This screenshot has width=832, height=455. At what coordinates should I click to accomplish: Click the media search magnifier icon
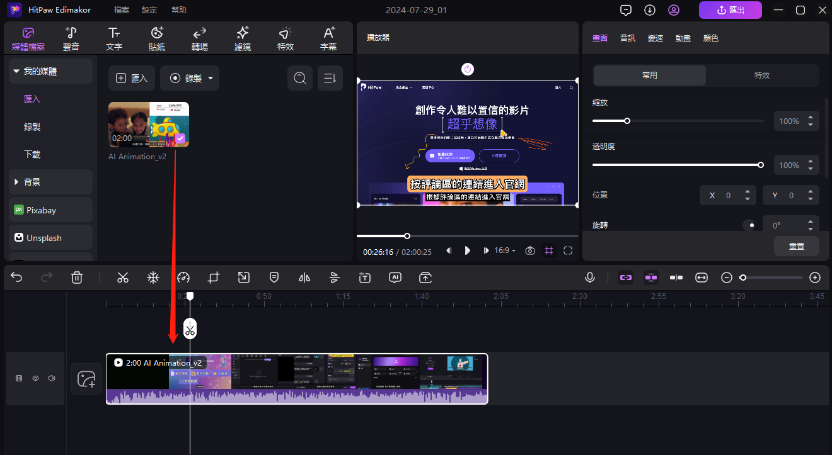point(300,79)
